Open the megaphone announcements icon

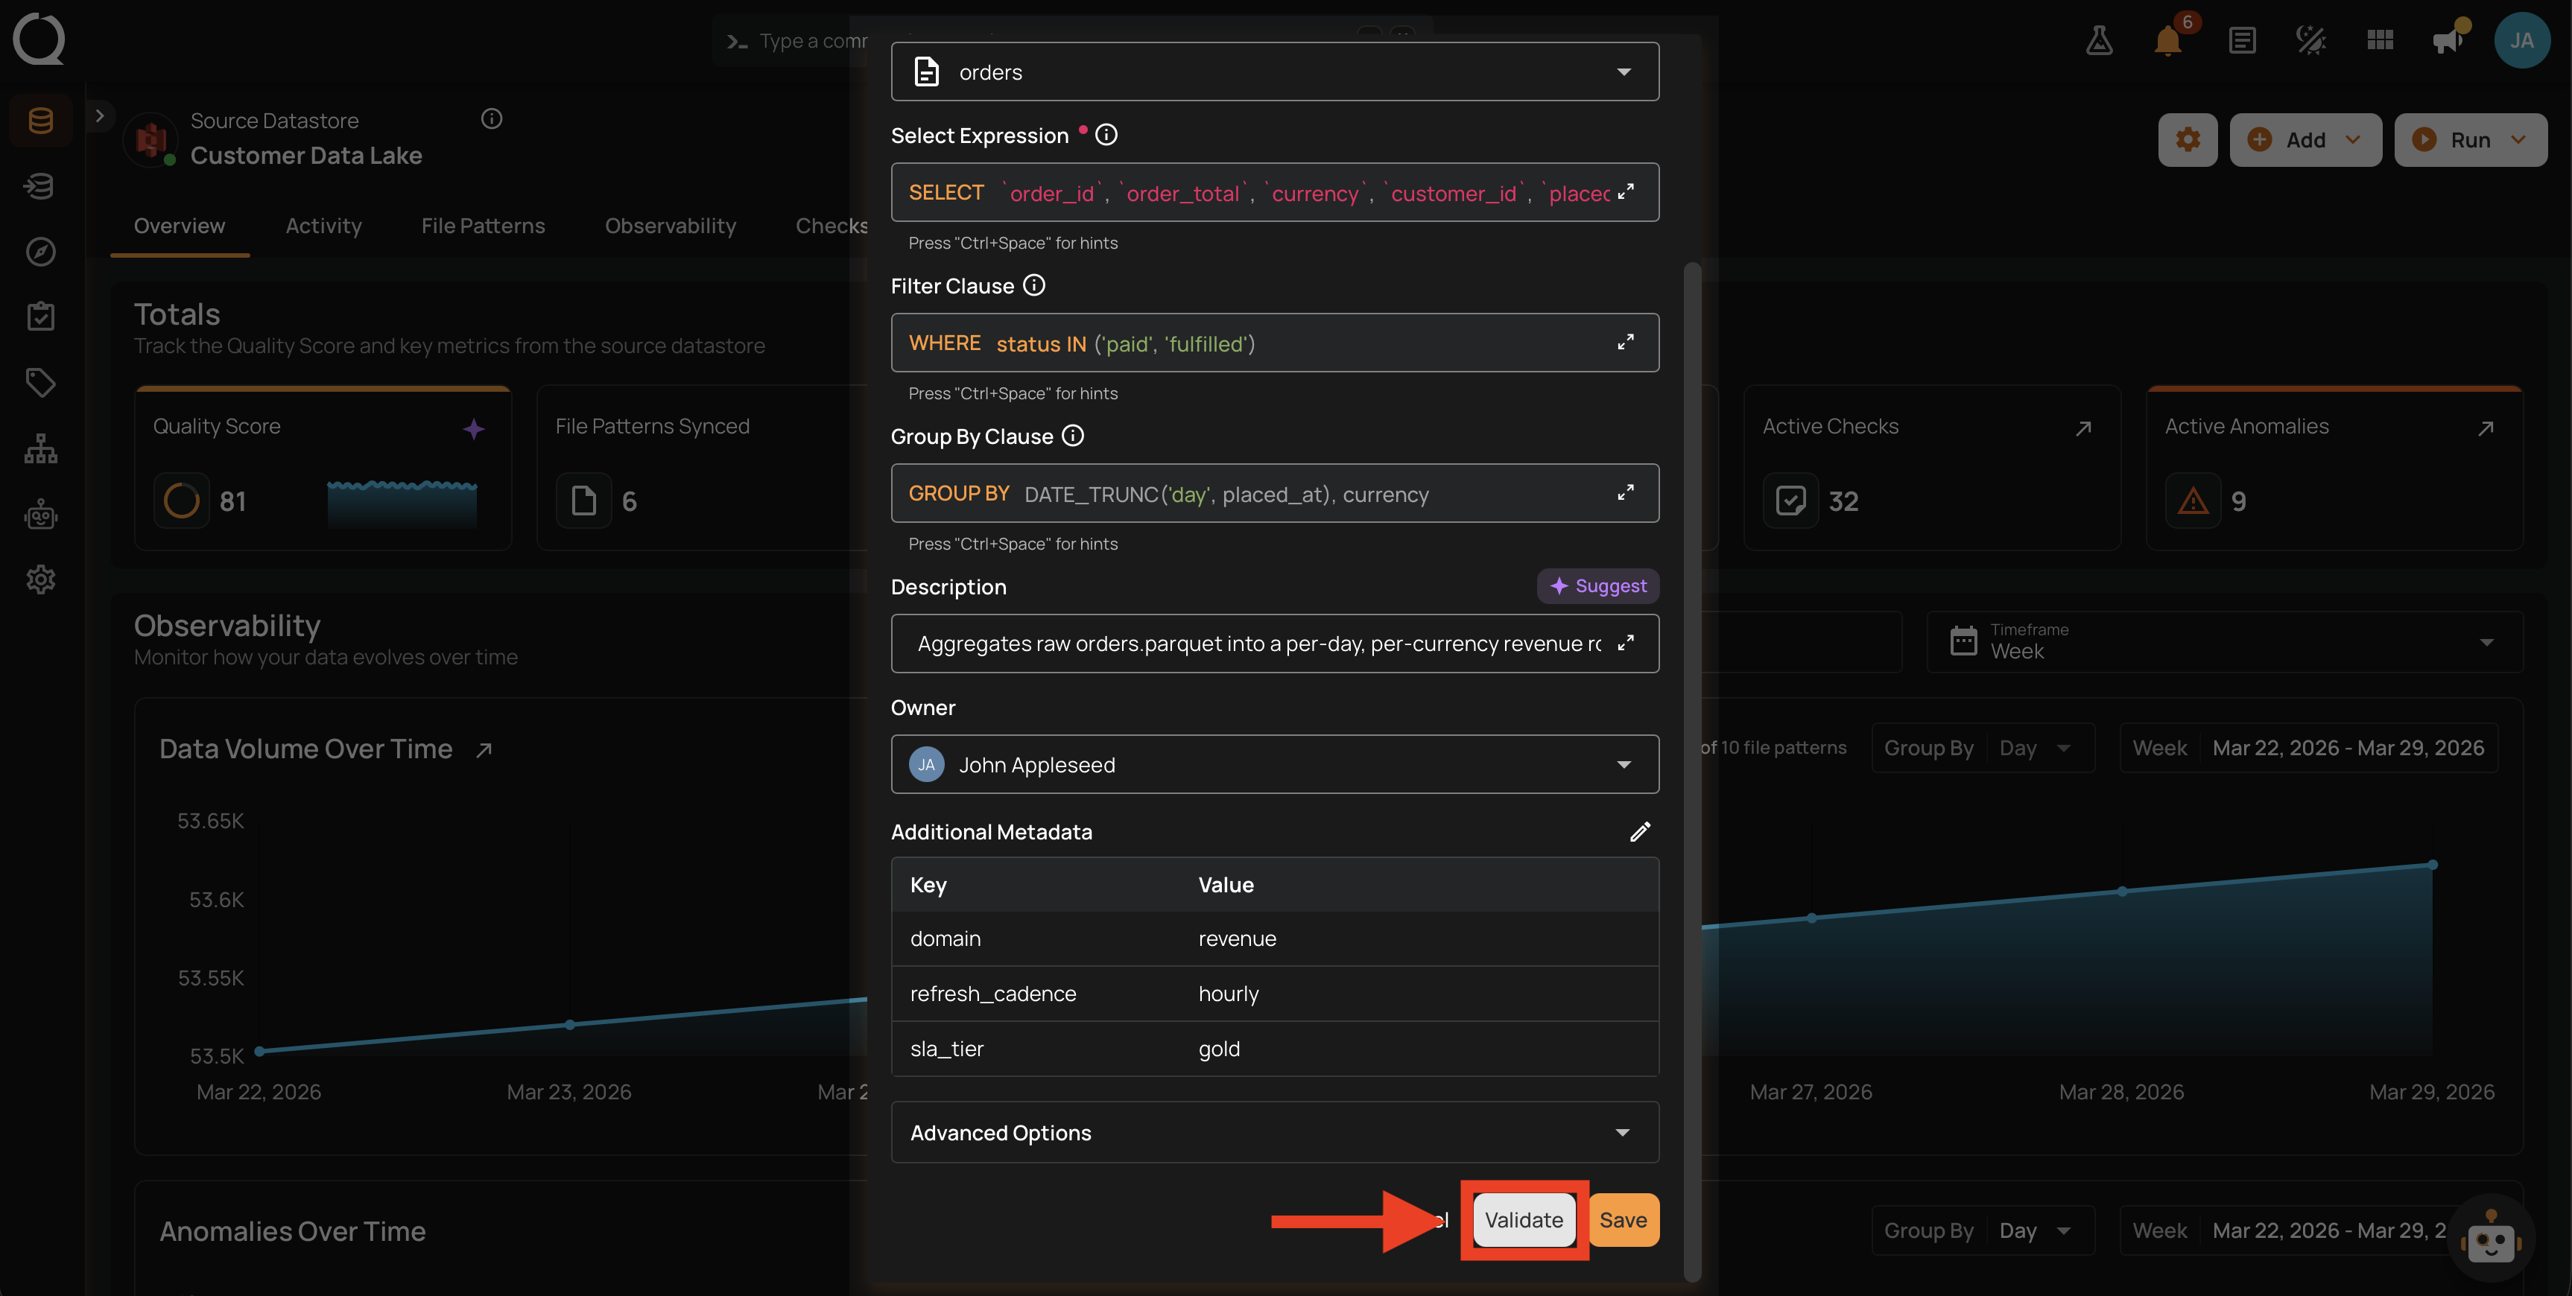click(2449, 40)
